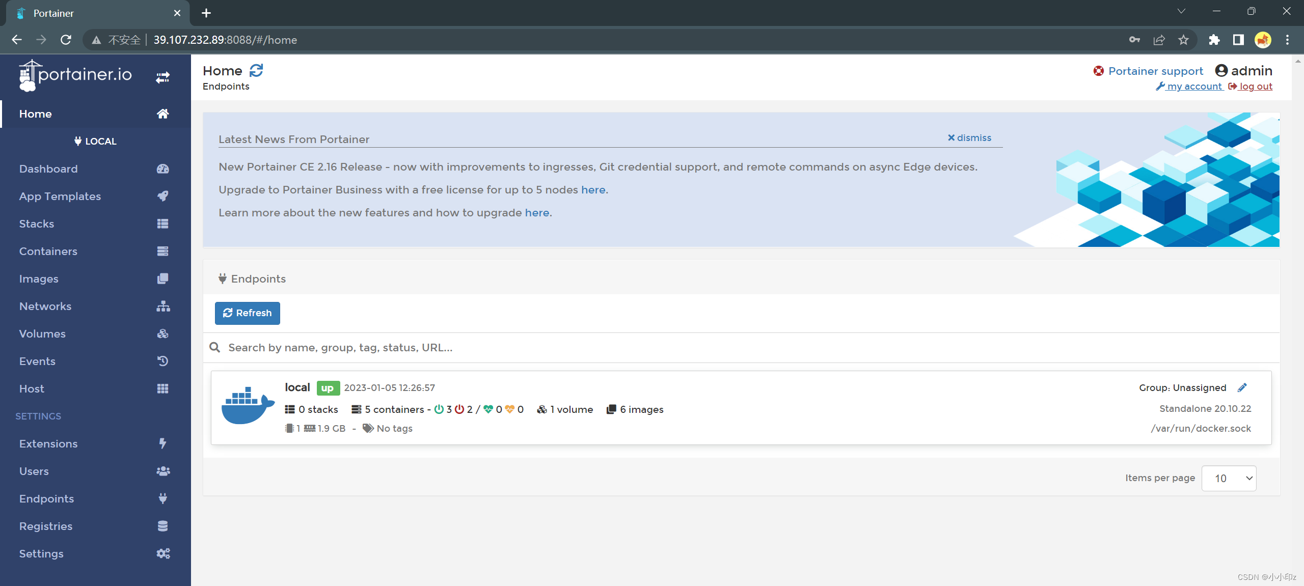This screenshot has width=1304, height=586.
Task: Open Users via the people icon
Action: (x=162, y=471)
